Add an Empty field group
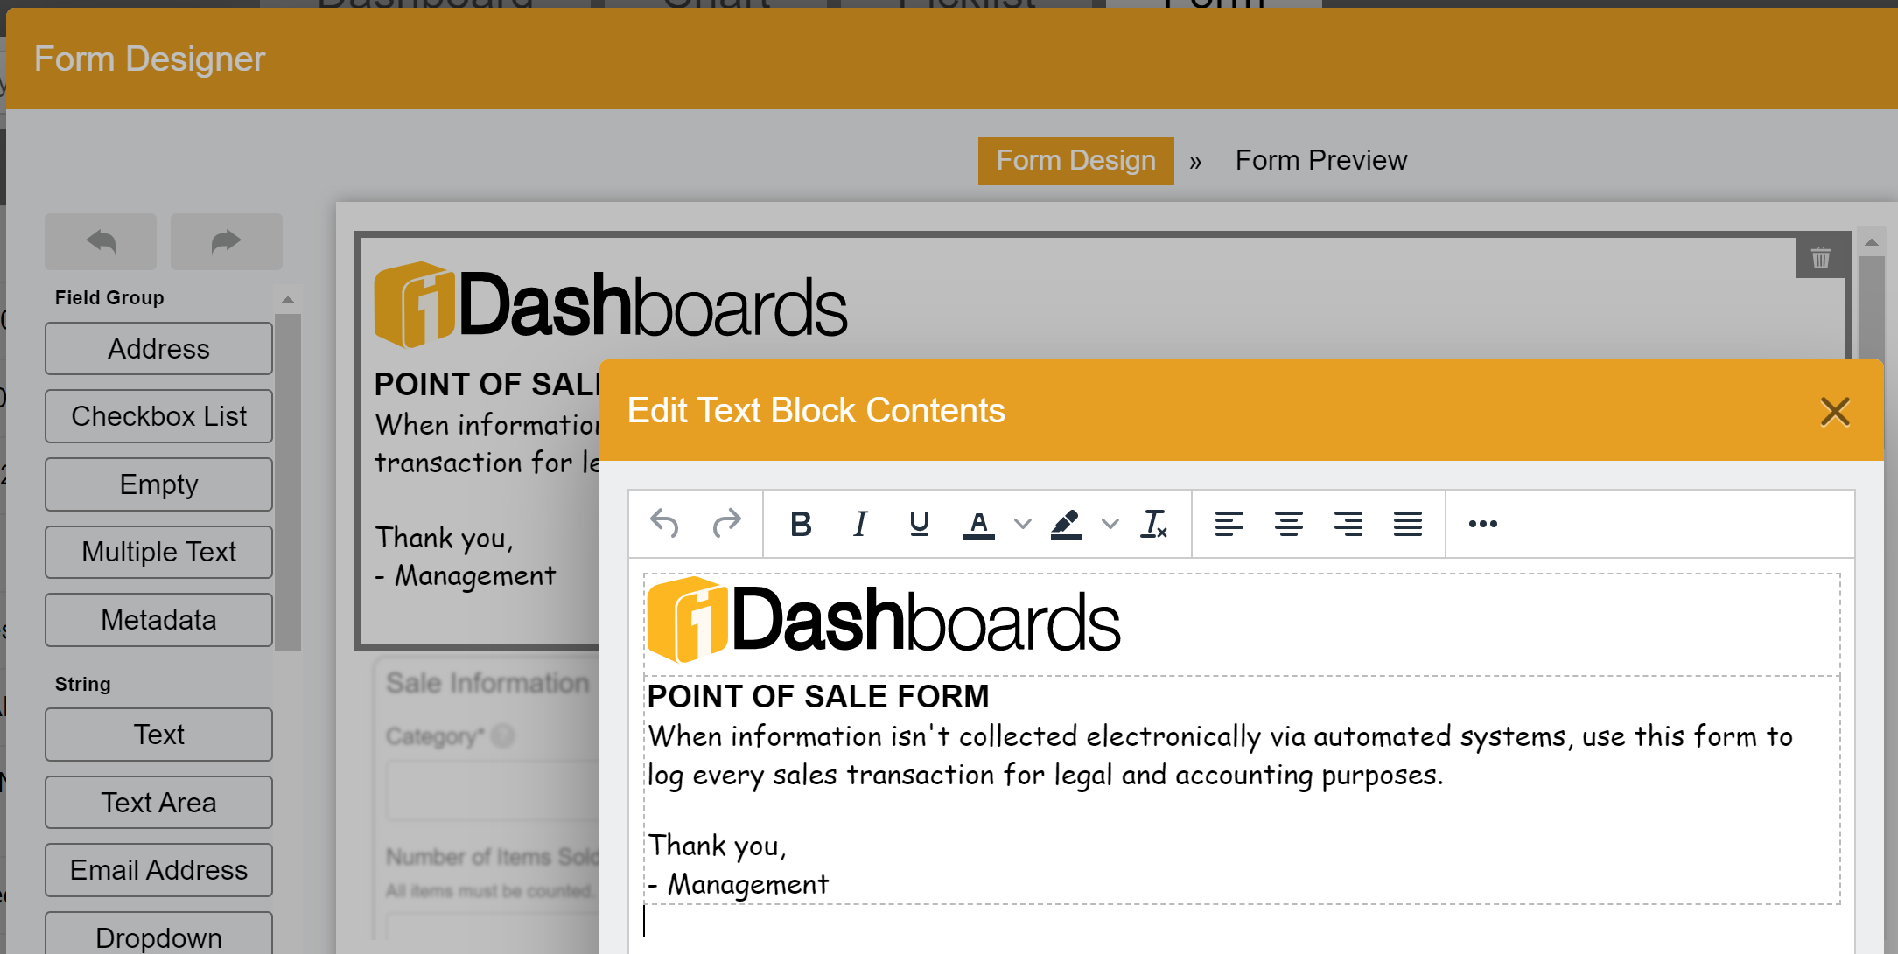 pyautogui.click(x=158, y=484)
